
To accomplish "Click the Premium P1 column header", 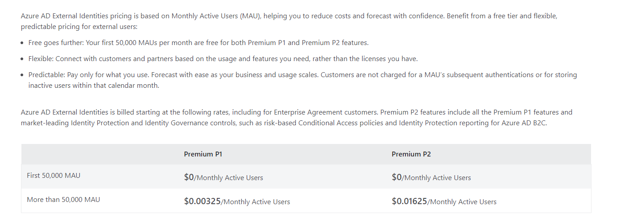I will (203, 154).
